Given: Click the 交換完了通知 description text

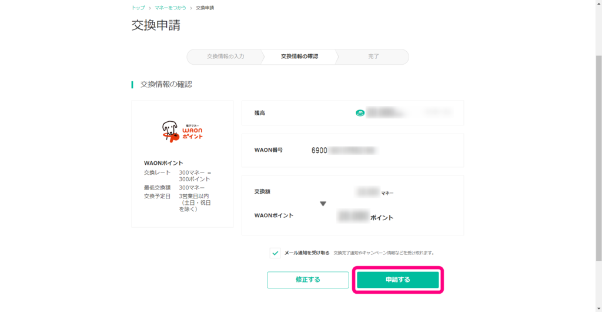Looking at the screenshot, I should coord(384,253).
